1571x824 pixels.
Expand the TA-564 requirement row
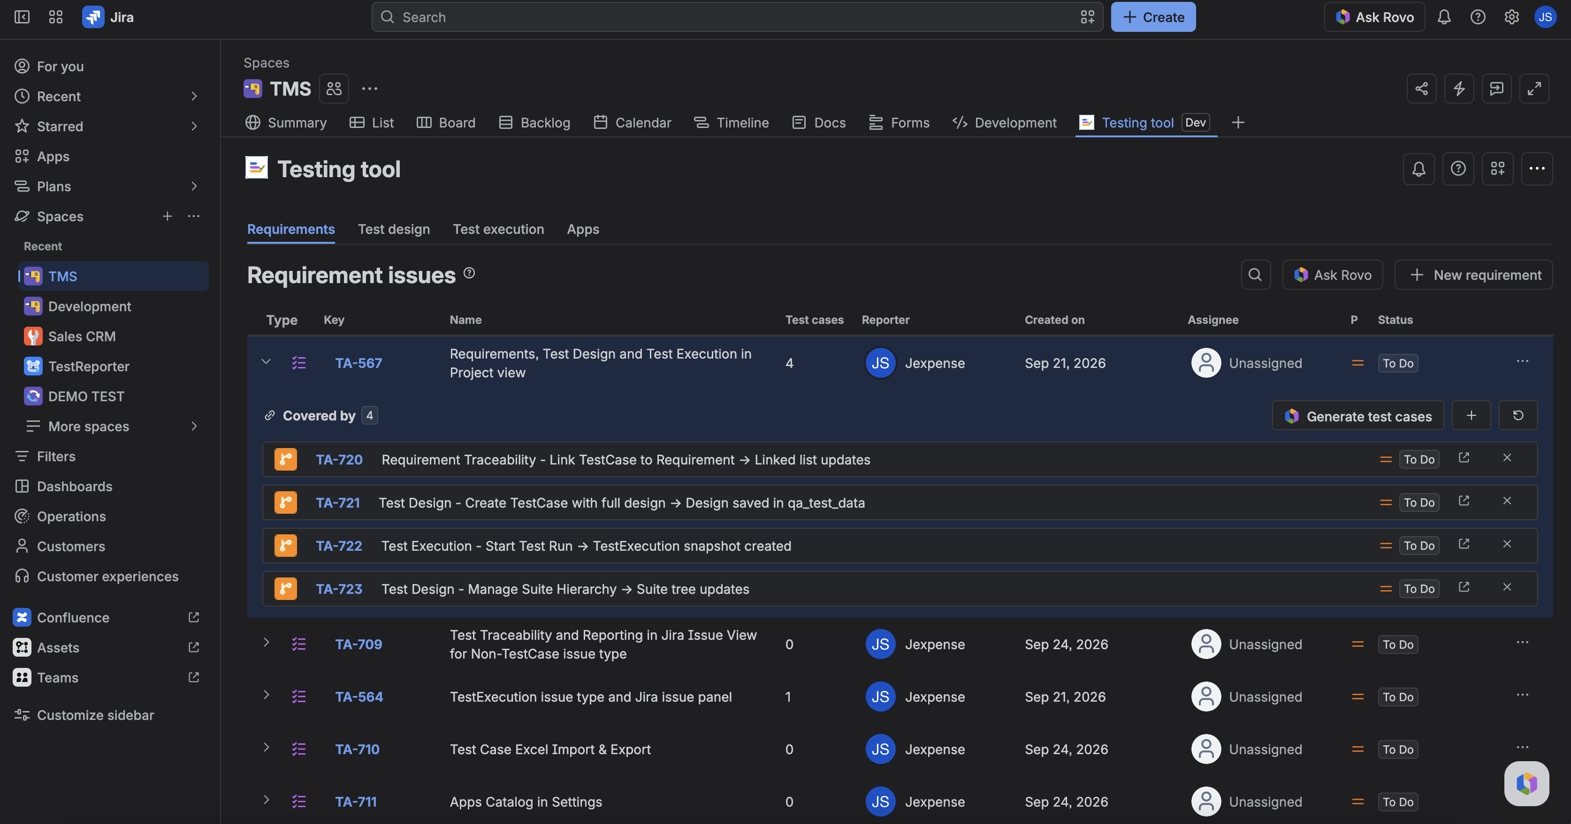click(x=266, y=695)
